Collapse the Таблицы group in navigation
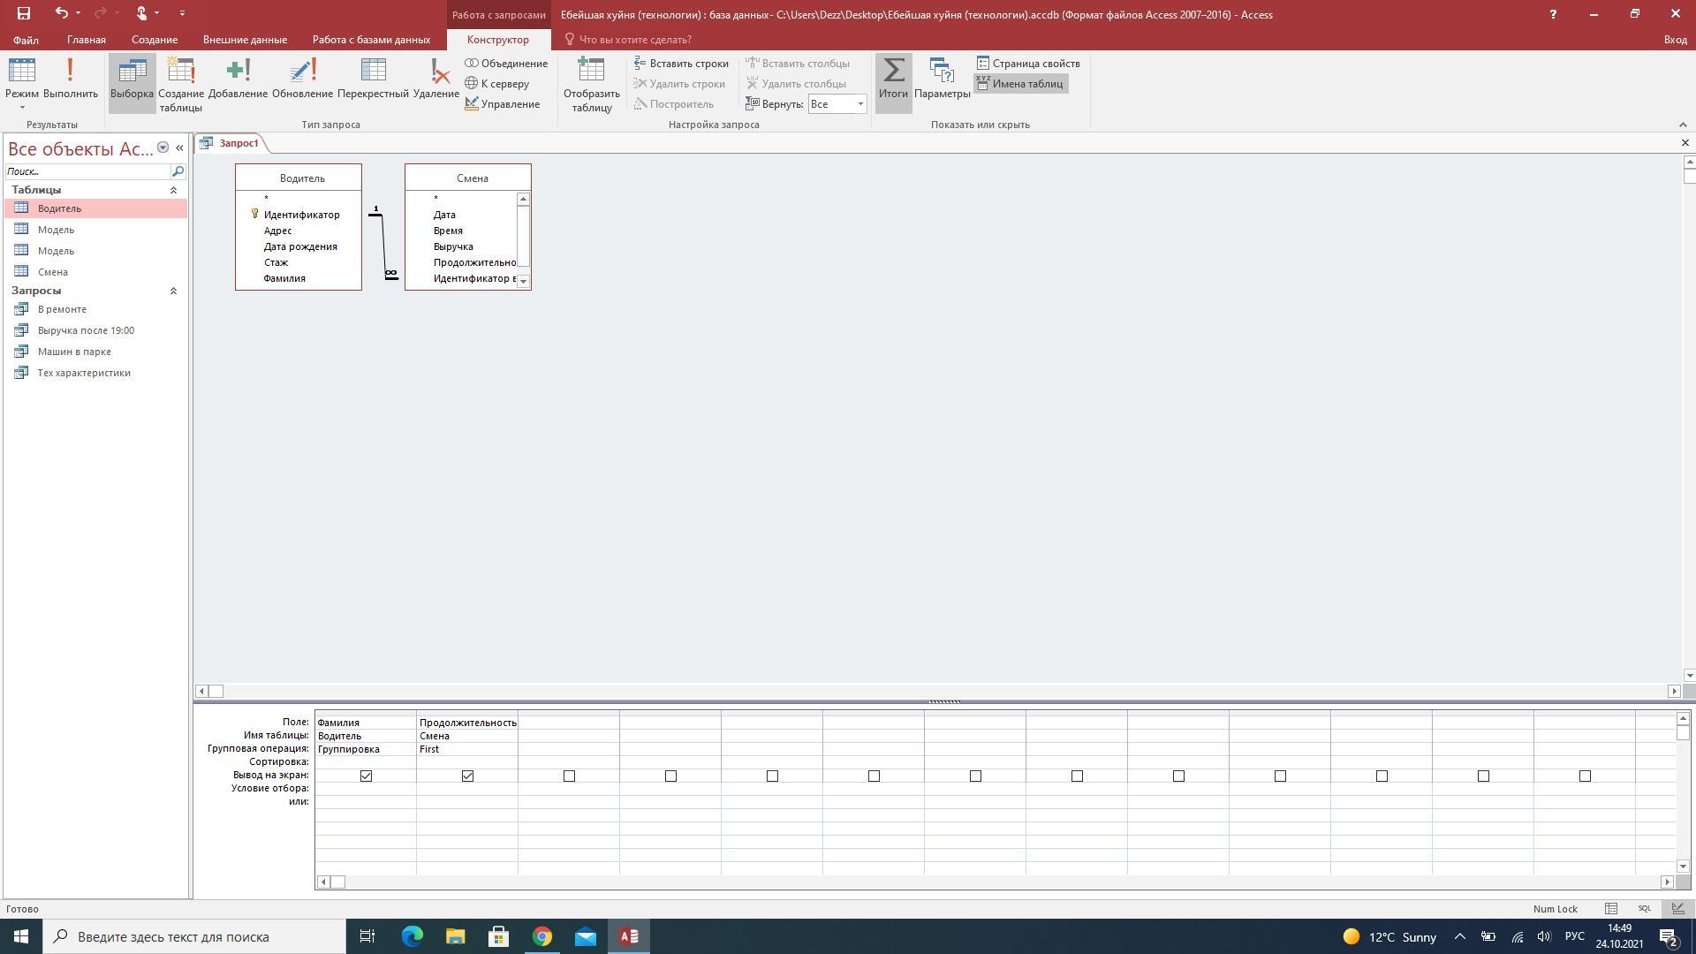Viewport: 1696px width, 954px height. coord(173,190)
